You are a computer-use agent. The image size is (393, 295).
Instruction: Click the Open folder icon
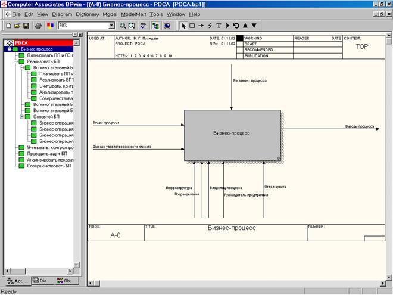click(x=18, y=26)
